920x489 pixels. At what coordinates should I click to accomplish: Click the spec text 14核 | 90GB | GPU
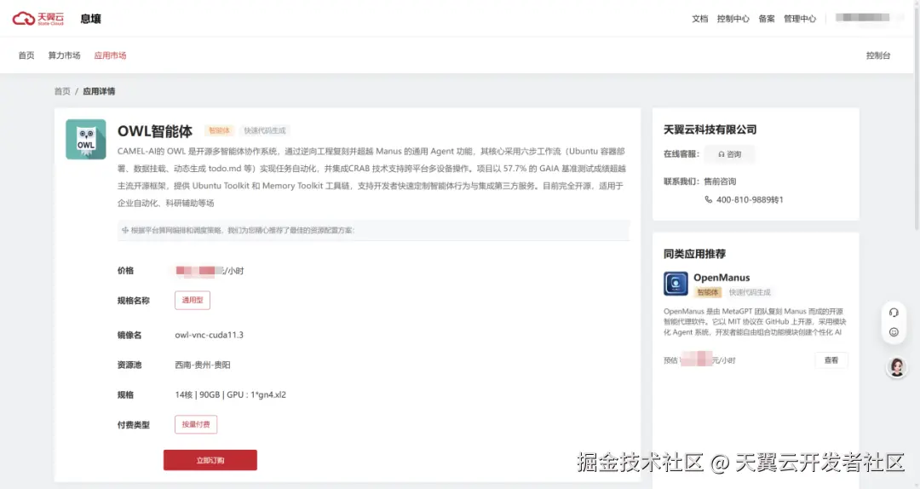coord(231,394)
